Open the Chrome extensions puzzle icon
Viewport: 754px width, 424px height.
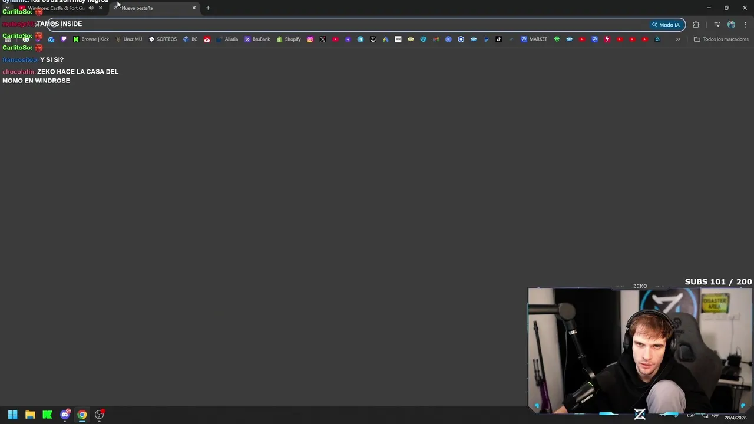696,25
